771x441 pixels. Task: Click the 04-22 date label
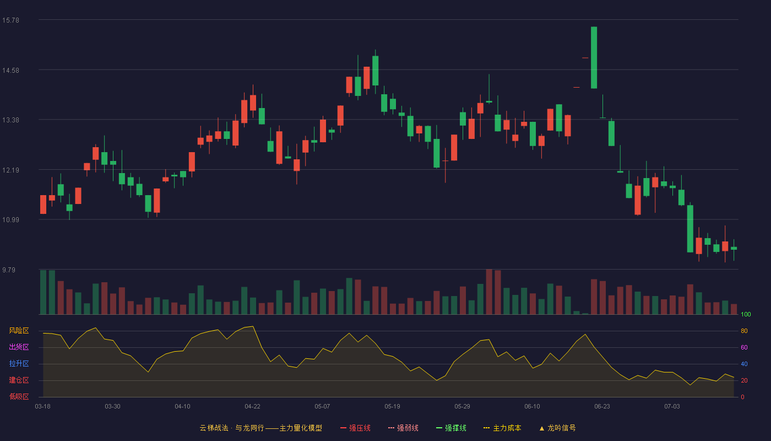(x=252, y=406)
